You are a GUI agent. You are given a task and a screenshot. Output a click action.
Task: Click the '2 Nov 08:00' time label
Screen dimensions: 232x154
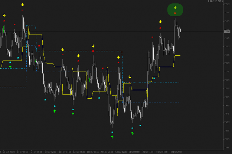[23, 152]
